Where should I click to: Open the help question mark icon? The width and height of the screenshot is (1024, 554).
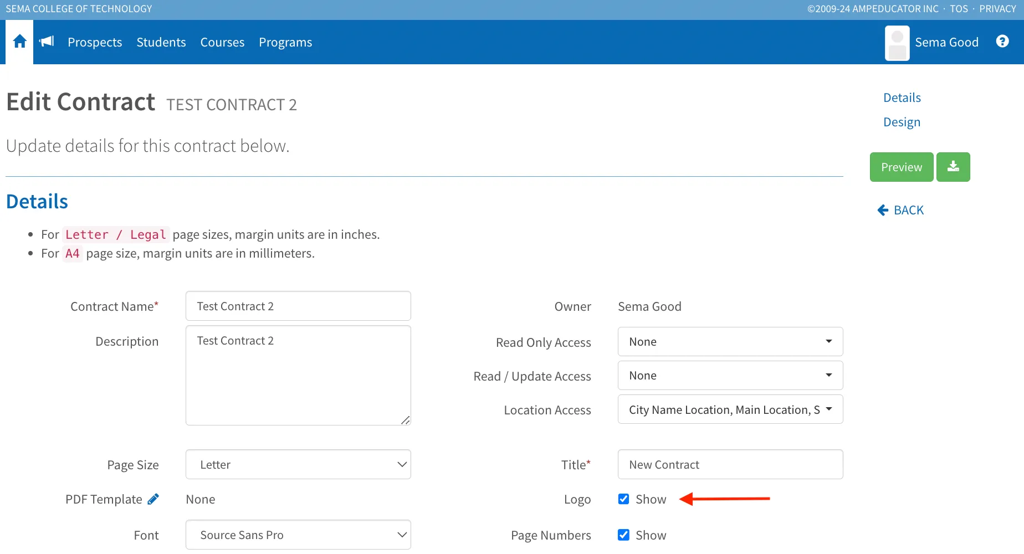pos(1002,42)
